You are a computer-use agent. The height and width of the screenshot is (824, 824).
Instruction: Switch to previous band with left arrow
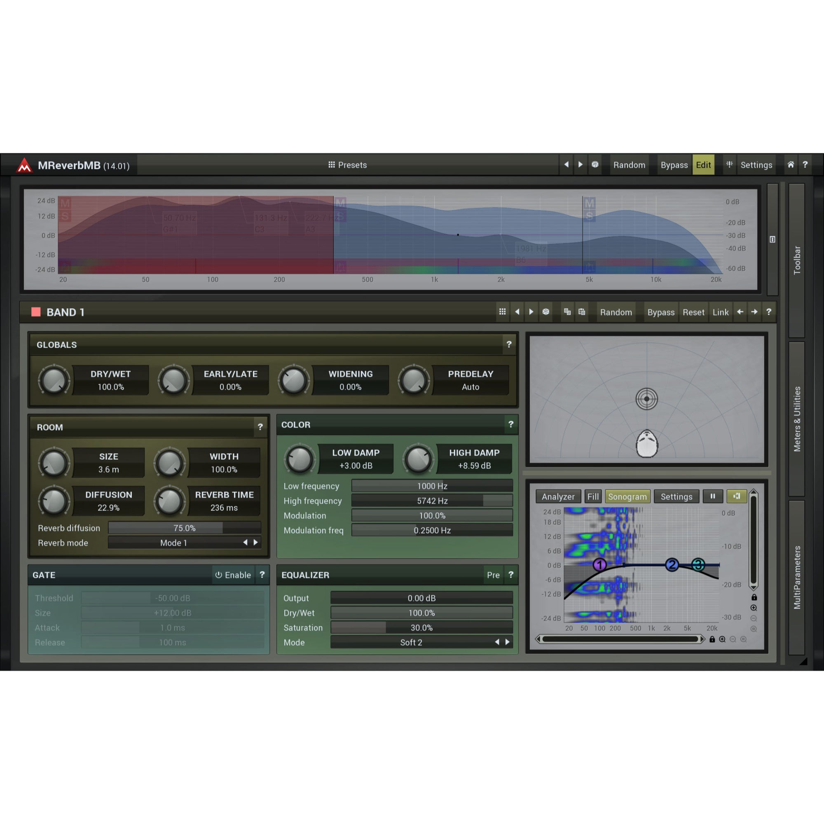[x=740, y=312]
